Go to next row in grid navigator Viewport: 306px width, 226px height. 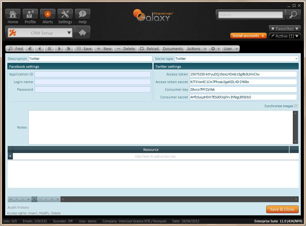coord(23,199)
